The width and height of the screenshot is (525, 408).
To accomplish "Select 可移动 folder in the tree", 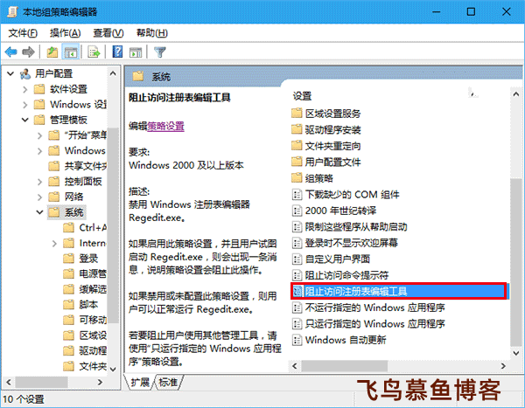I will pos(93,320).
